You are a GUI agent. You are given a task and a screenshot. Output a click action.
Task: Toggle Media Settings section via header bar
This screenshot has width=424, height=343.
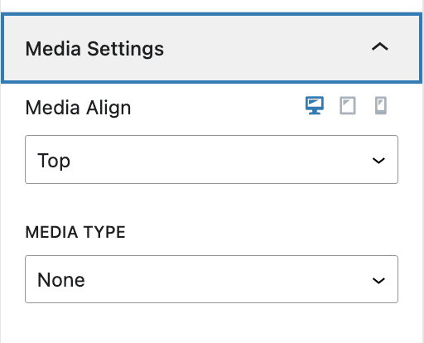point(211,48)
